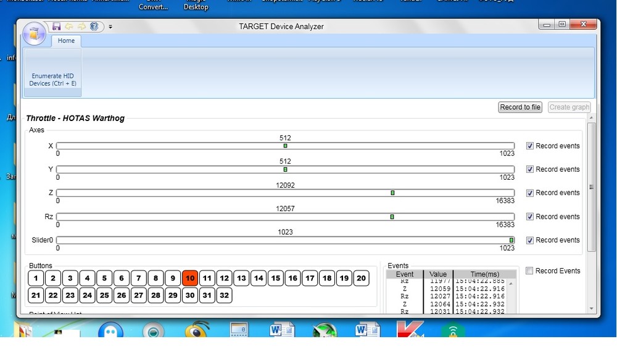Select event value 12059 in Events table
The height and width of the screenshot is (352, 617).
(440, 288)
